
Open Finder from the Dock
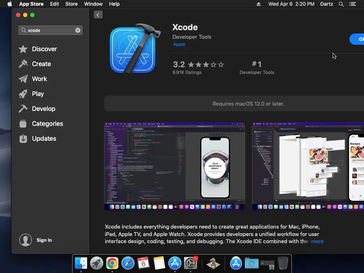coord(81,263)
